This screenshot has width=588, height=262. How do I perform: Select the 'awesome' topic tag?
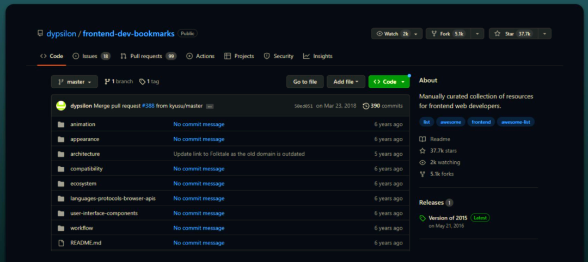pyautogui.click(x=451, y=122)
